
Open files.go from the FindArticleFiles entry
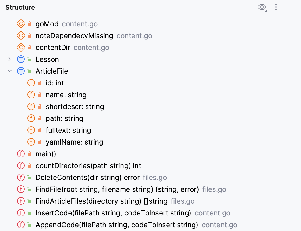pyautogui.click(x=182, y=201)
